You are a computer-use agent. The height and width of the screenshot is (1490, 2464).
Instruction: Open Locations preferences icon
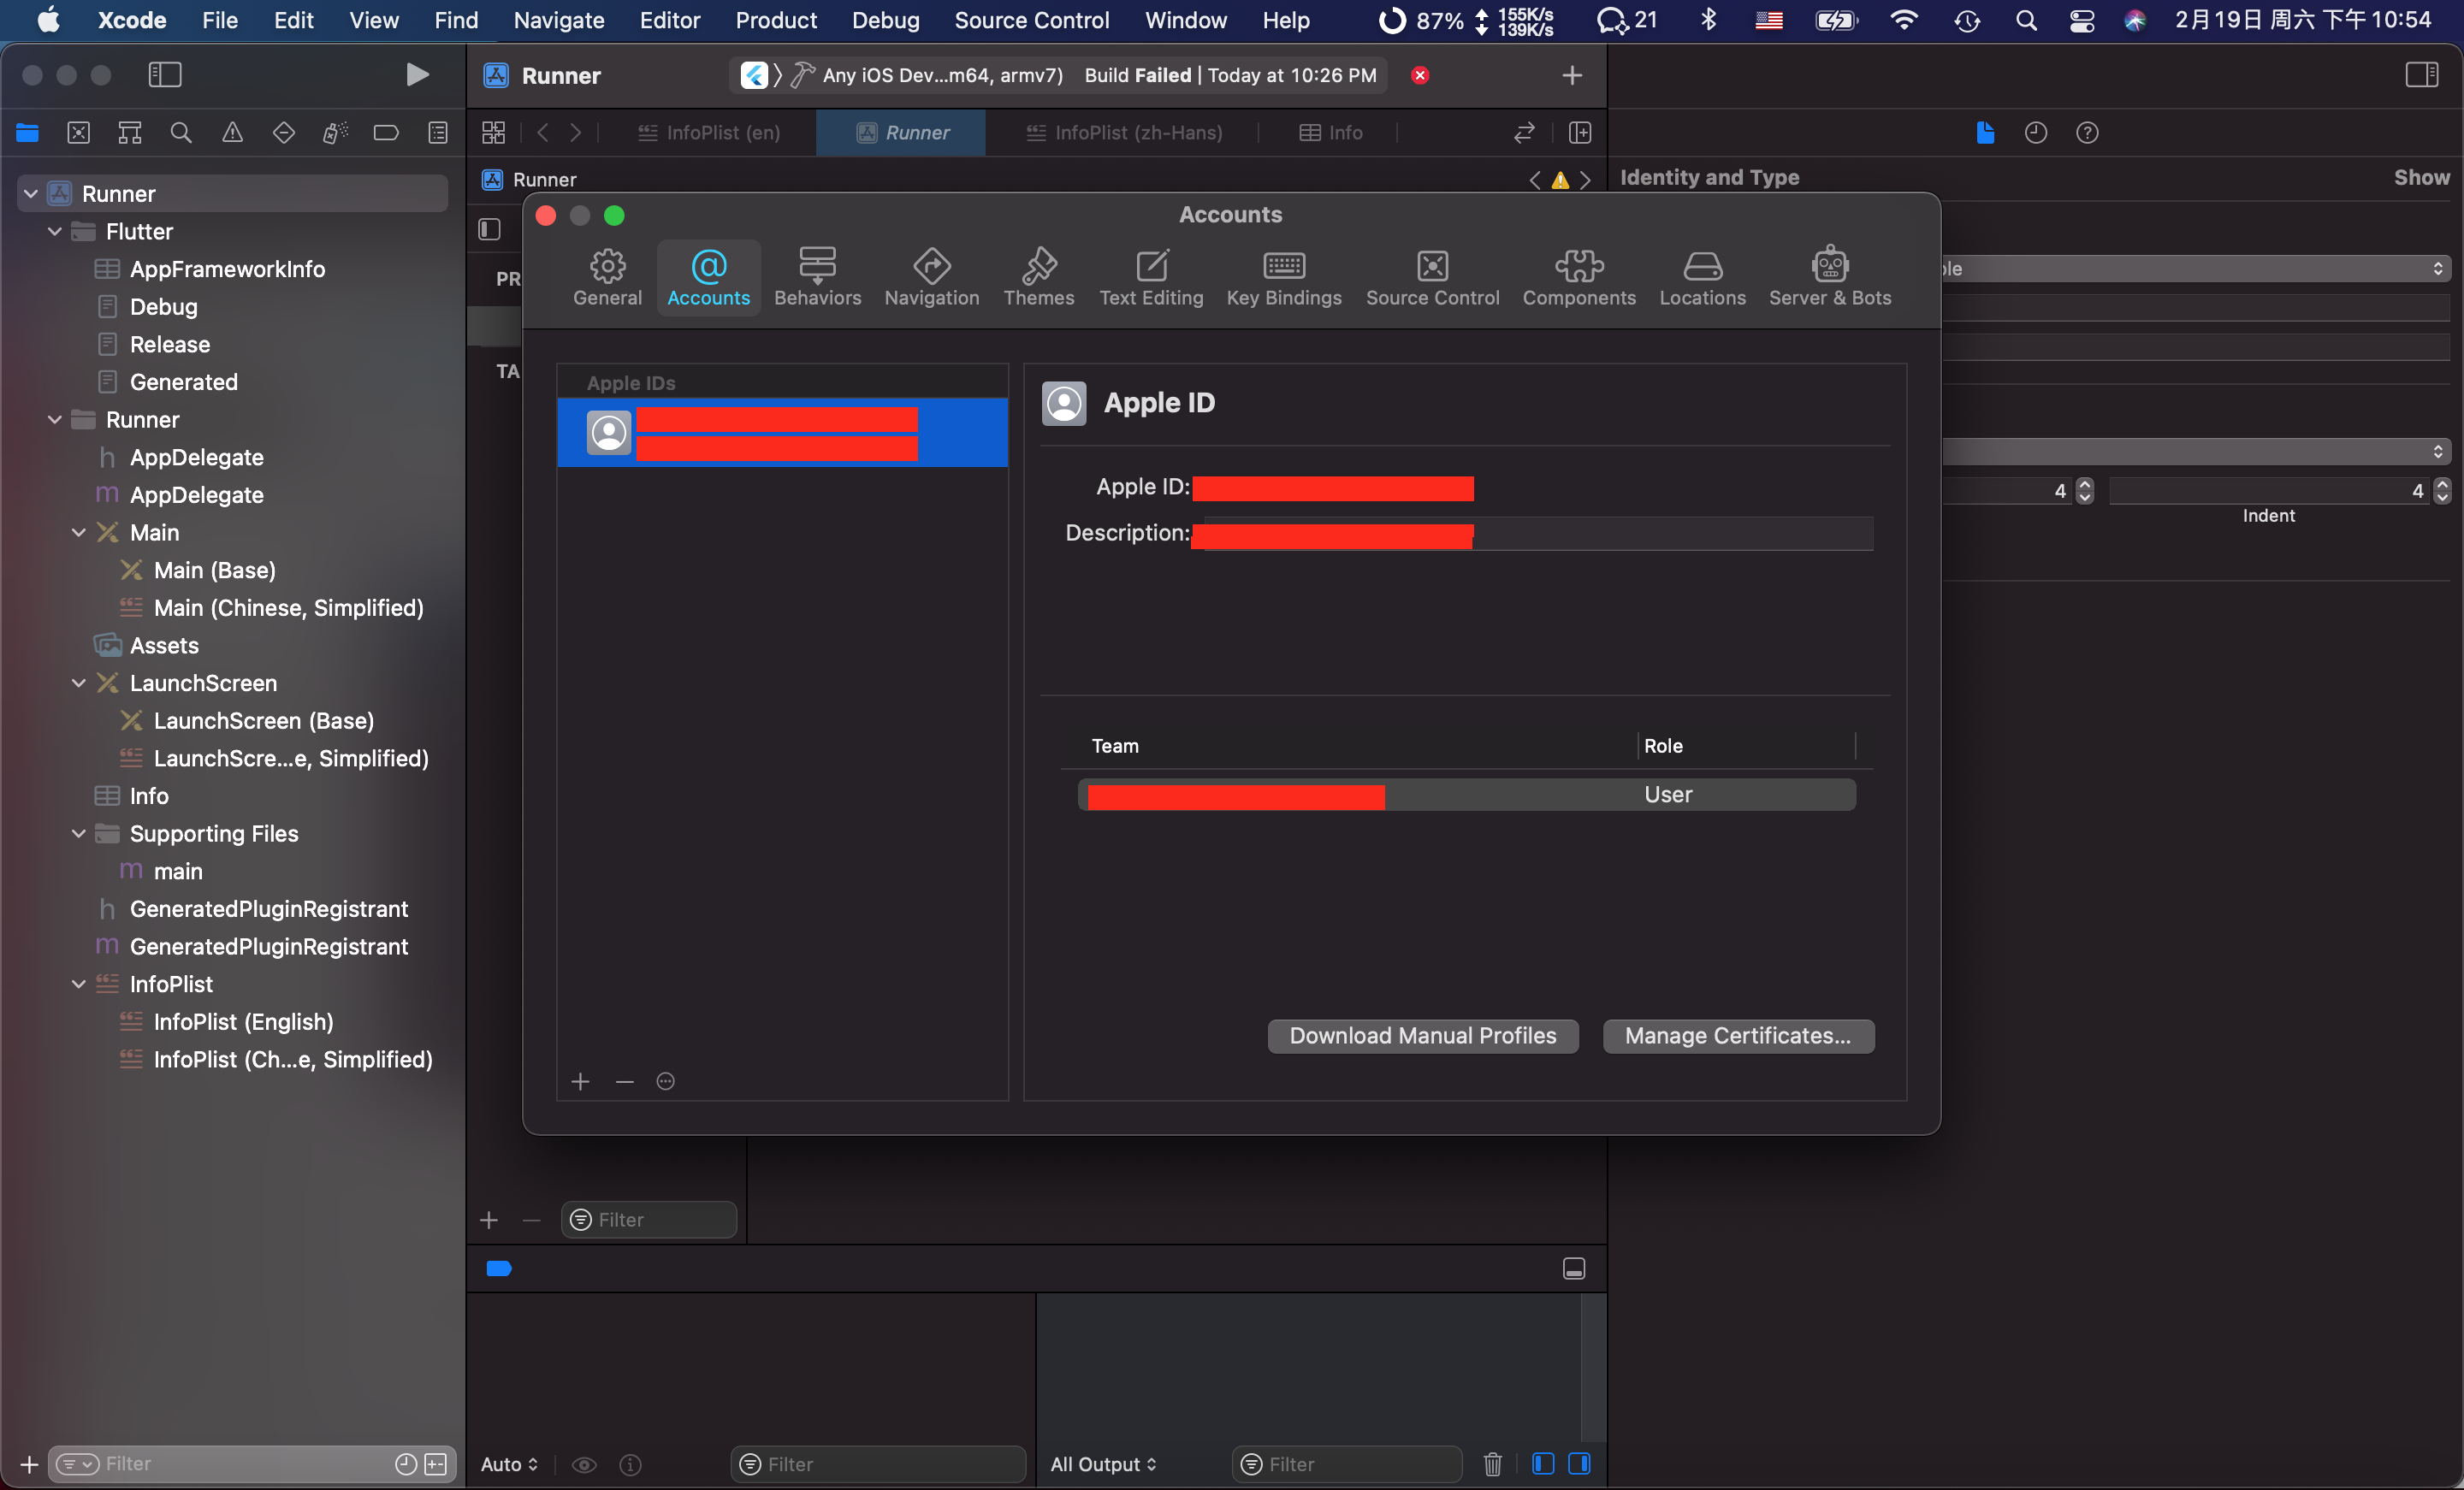click(x=1702, y=277)
